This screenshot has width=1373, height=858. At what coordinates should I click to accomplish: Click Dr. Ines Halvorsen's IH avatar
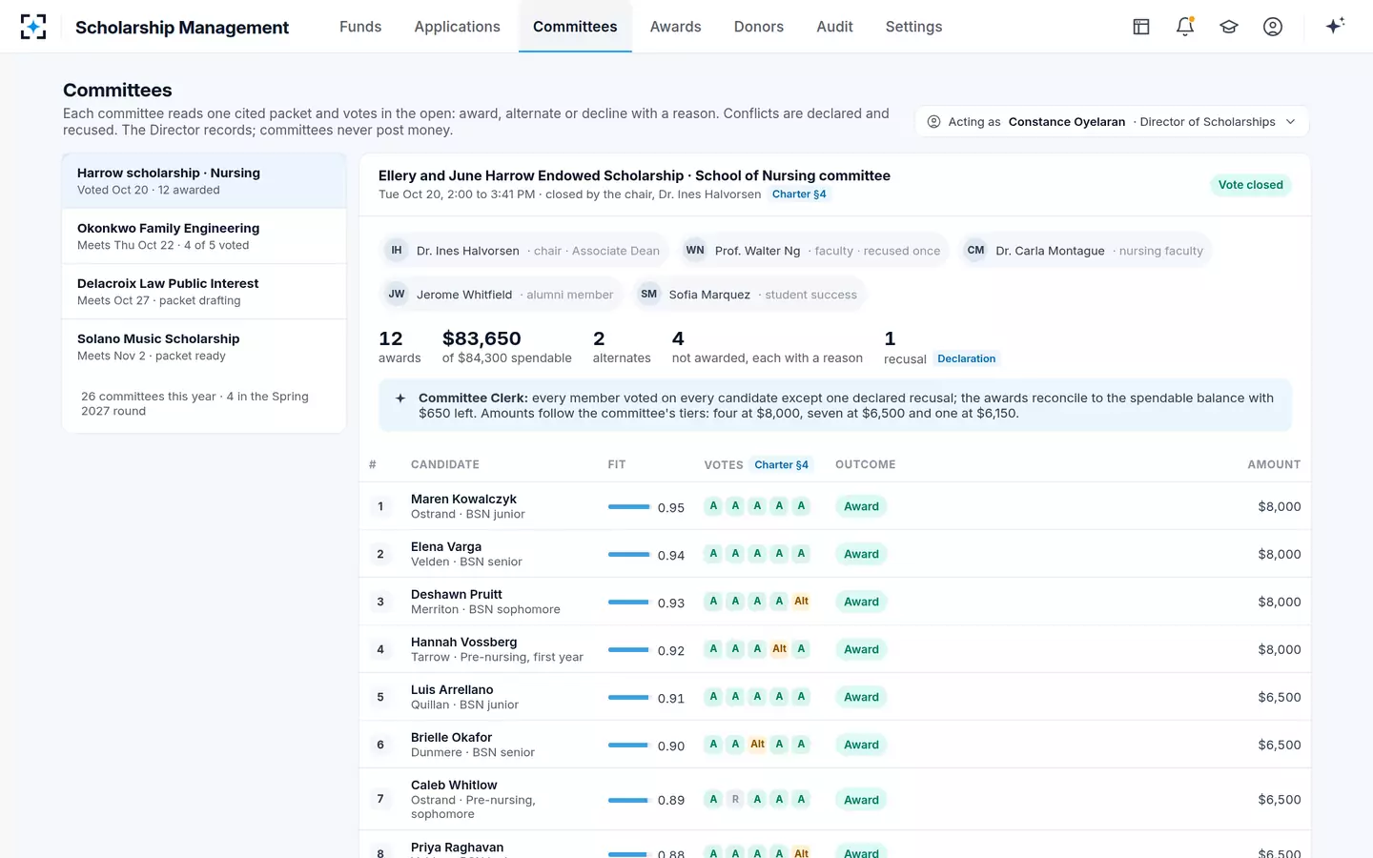click(397, 251)
